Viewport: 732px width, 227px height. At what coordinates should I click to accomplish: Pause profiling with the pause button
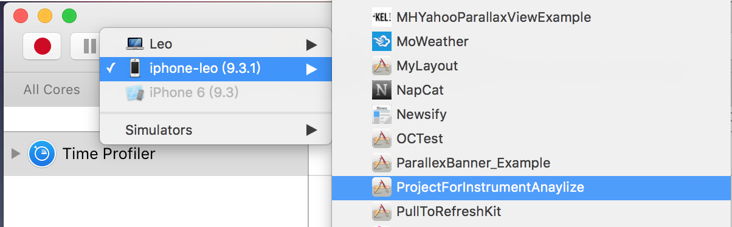(86, 46)
